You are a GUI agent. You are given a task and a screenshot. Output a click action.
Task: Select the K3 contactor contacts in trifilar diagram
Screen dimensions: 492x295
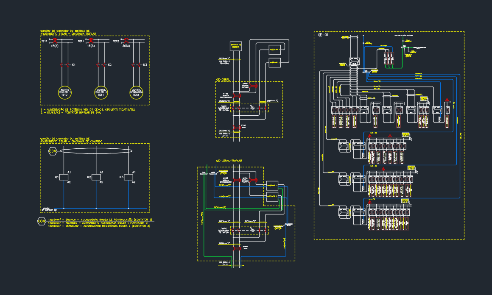[136, 65]
